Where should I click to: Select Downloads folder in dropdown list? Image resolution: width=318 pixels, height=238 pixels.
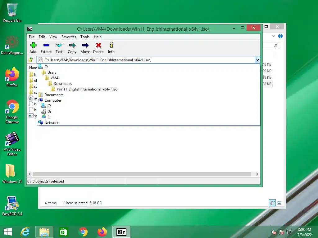pos(149,84)
